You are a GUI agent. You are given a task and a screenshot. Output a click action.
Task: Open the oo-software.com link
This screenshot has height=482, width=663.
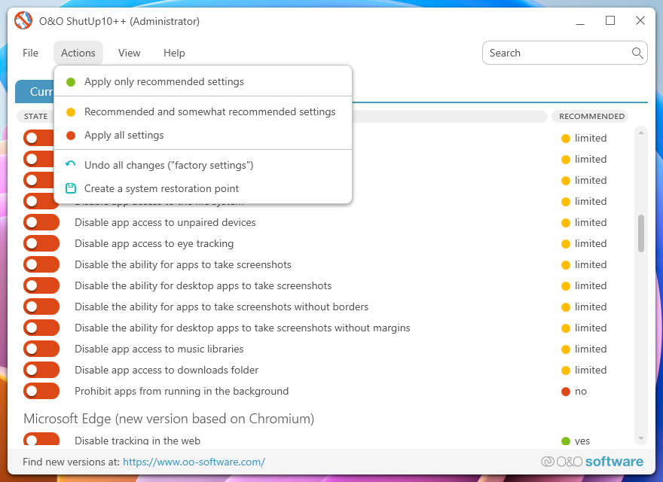tap(194, 462)
